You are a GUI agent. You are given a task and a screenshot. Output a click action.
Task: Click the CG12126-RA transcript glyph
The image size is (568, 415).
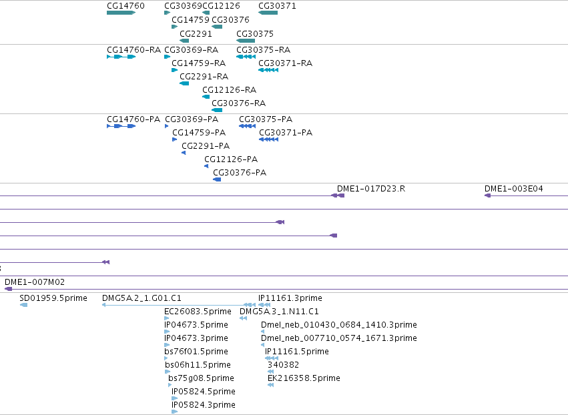(x=206, y=97)
